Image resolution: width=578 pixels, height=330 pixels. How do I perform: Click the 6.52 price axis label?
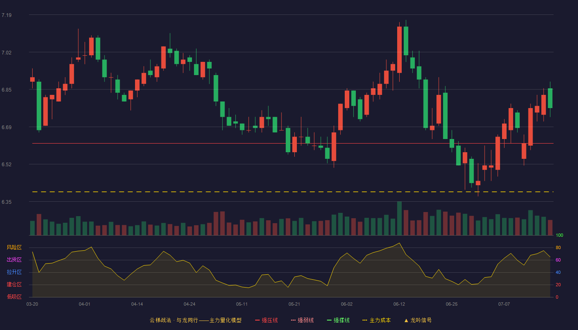tap(7, 165)
